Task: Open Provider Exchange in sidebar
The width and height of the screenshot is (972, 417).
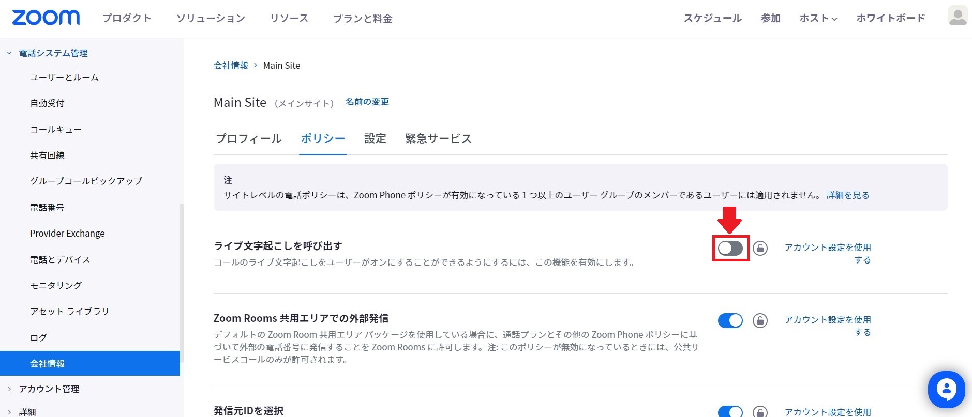Action: click(x=67, y=234)
